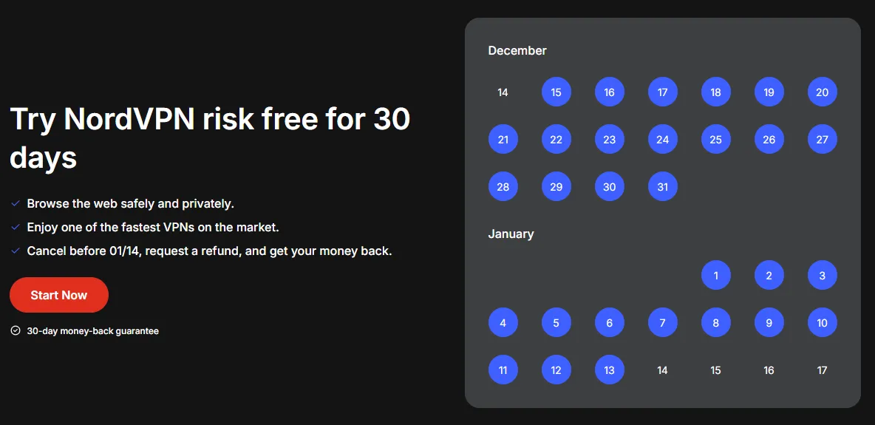The height and width of the screenshot is (425, 875).
Task: Click the circled checkmark icon beside money-back guarantee
Action: [x=16, y=331]
